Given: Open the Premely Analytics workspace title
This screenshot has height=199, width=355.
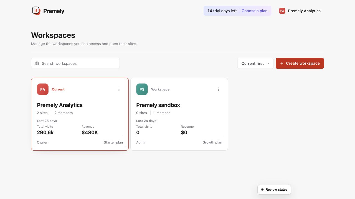Looking at the screenshot, I should [x=60, y=105].
